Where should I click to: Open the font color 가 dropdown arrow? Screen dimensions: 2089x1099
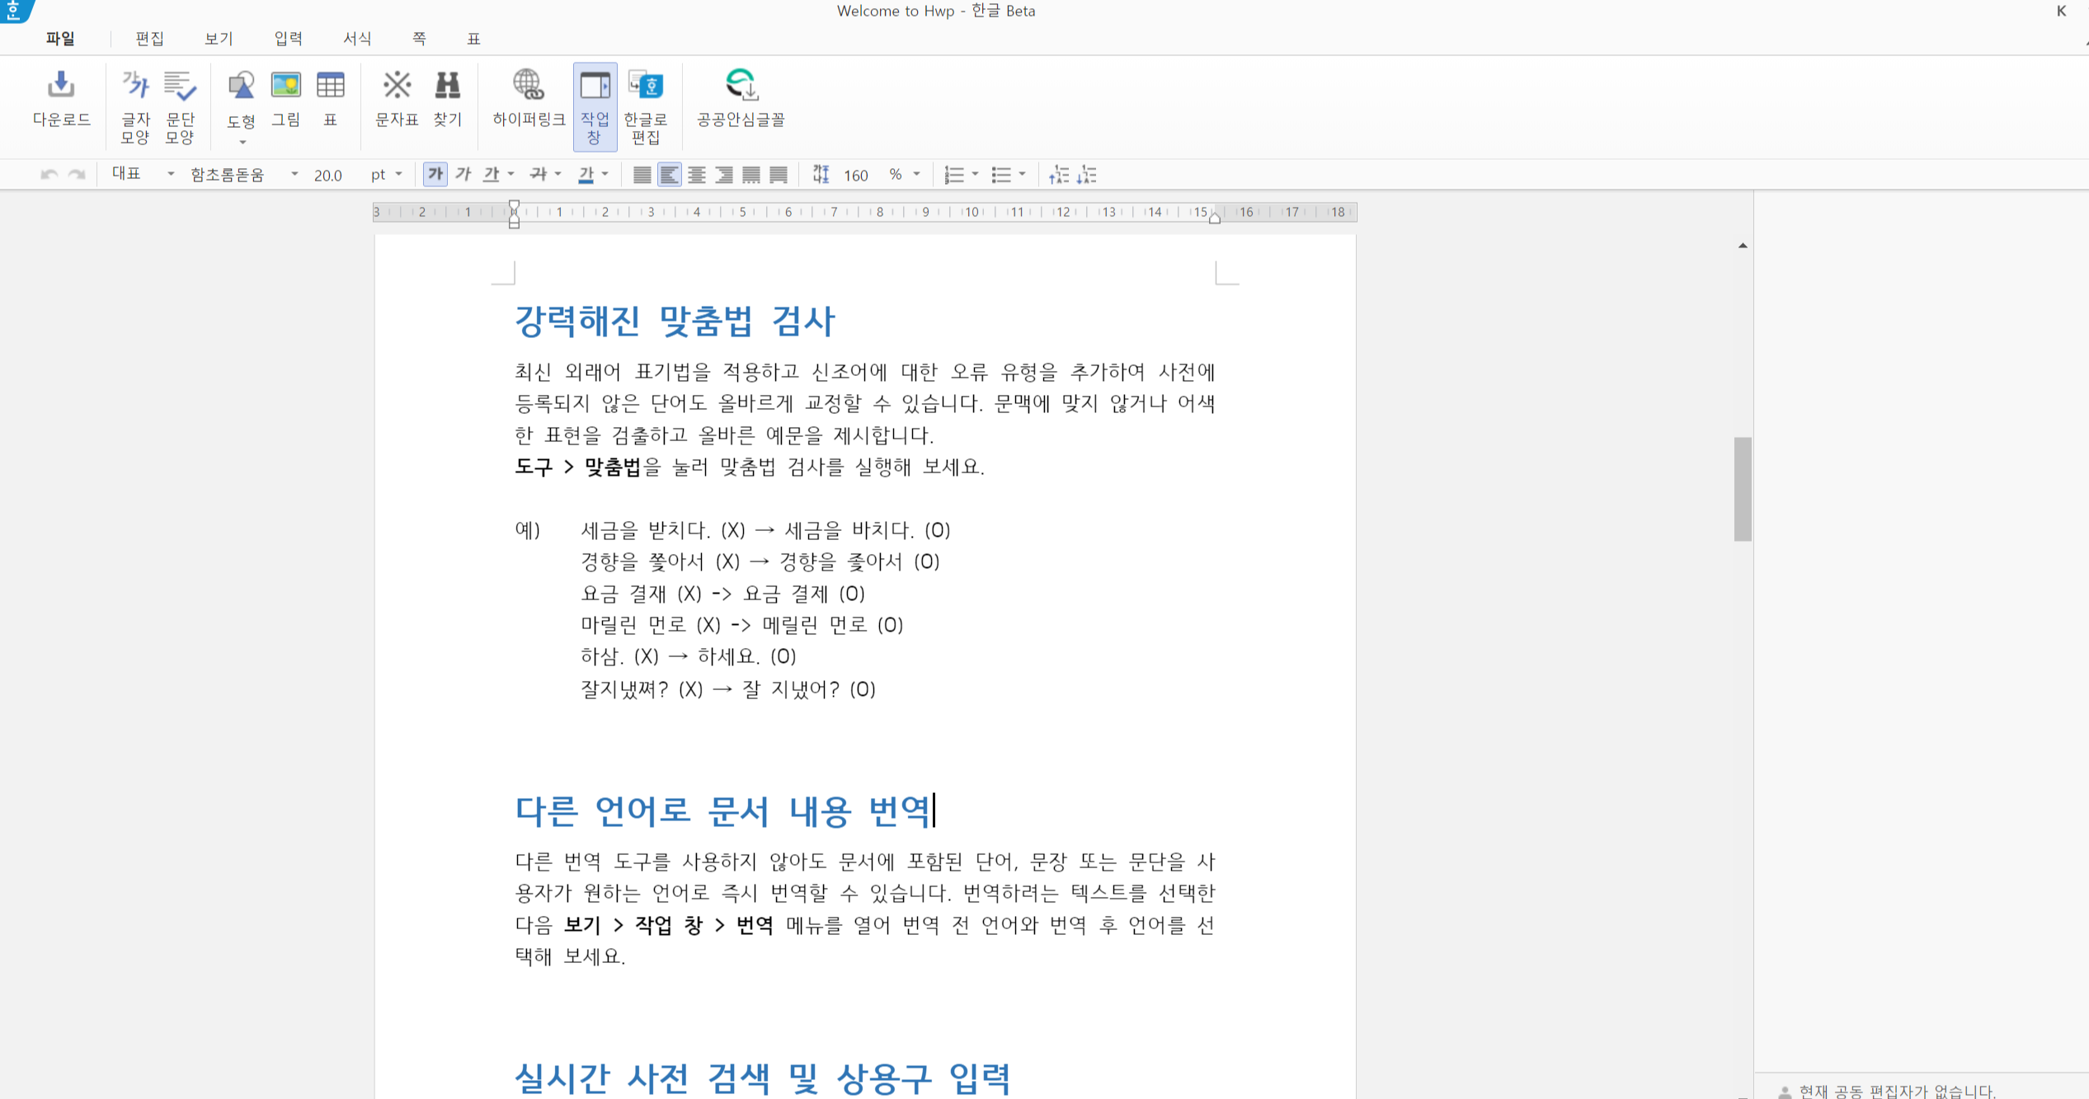[605, 174]
